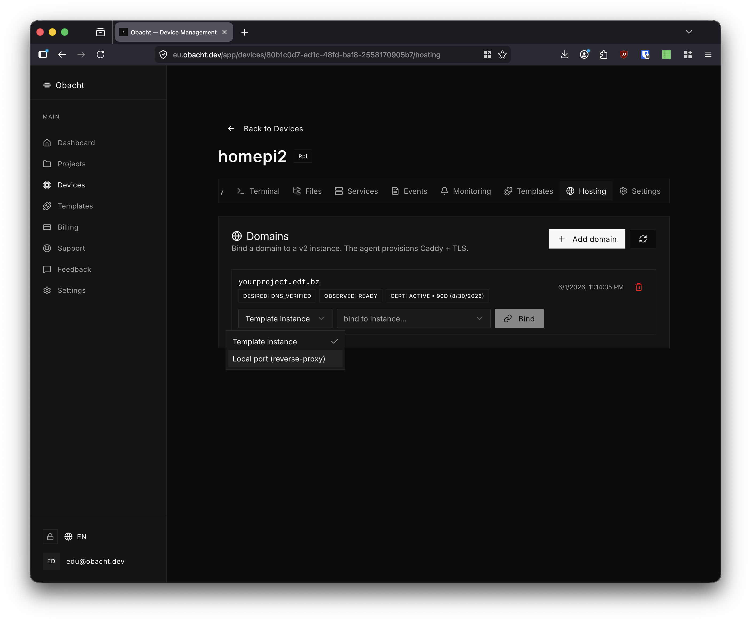Screen dimensions: 751x622
Task: Switch to the device Templates tab
Action: click(529, 191)
